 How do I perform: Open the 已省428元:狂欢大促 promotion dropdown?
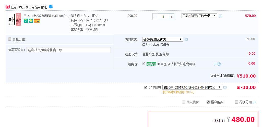click(x=199, y=16)
